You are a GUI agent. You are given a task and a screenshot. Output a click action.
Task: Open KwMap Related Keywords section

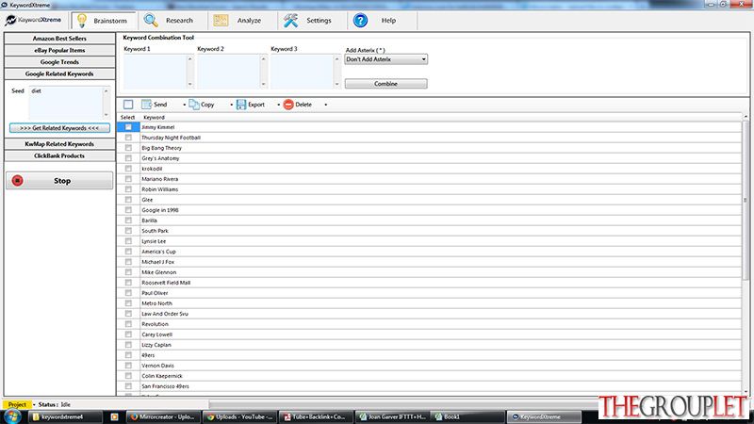(x=59, y=144)
